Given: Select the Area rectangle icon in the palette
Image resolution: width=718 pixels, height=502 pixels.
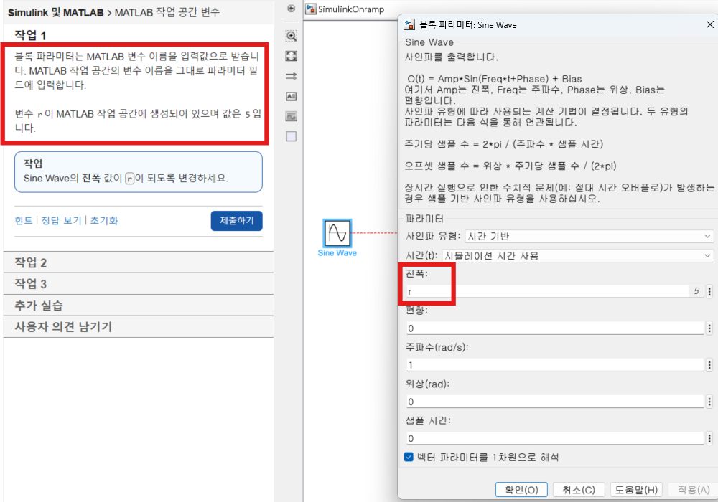Looking at the screenshot, I should click(x=292, y=136).
